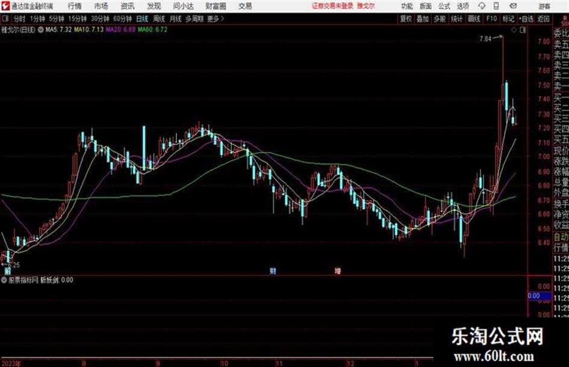
Task: Click the MA60 green indicator value
Action: click(152, 30)
